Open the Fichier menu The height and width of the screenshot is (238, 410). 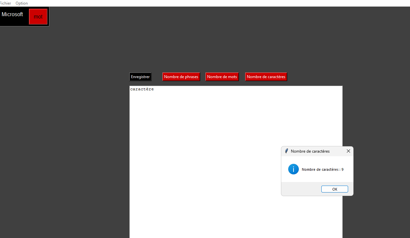(x=5, y=3)
